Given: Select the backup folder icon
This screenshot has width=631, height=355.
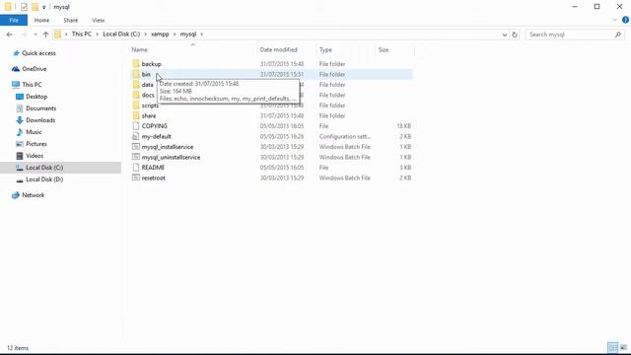Looking at the screenshot, I should click(136, 63).
